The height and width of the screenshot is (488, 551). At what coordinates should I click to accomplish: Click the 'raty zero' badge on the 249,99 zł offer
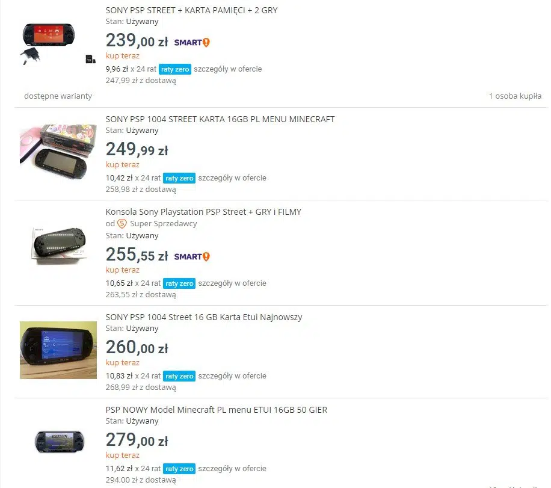pyautogui.click(x=179, y=178)
